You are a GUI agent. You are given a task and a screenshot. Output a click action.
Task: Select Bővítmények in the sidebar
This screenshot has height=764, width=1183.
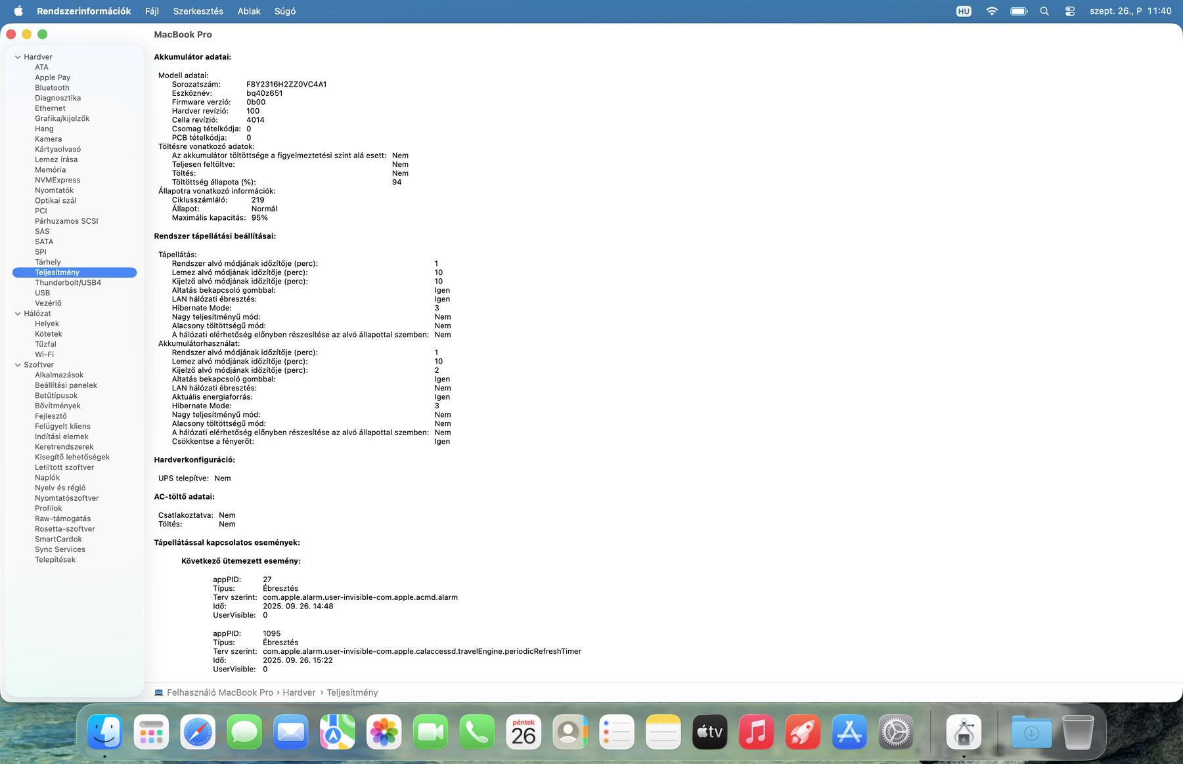(x=57, y=406)
